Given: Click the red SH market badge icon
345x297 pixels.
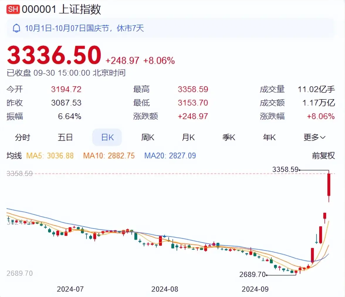Looking at the screenshot, I should click(13, 9).
